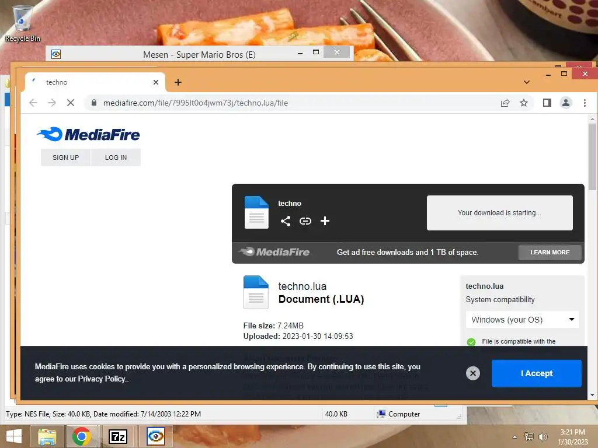The image size is (598, 448).
Task: Click the plus icon under techno
Action: coord(325,221)
